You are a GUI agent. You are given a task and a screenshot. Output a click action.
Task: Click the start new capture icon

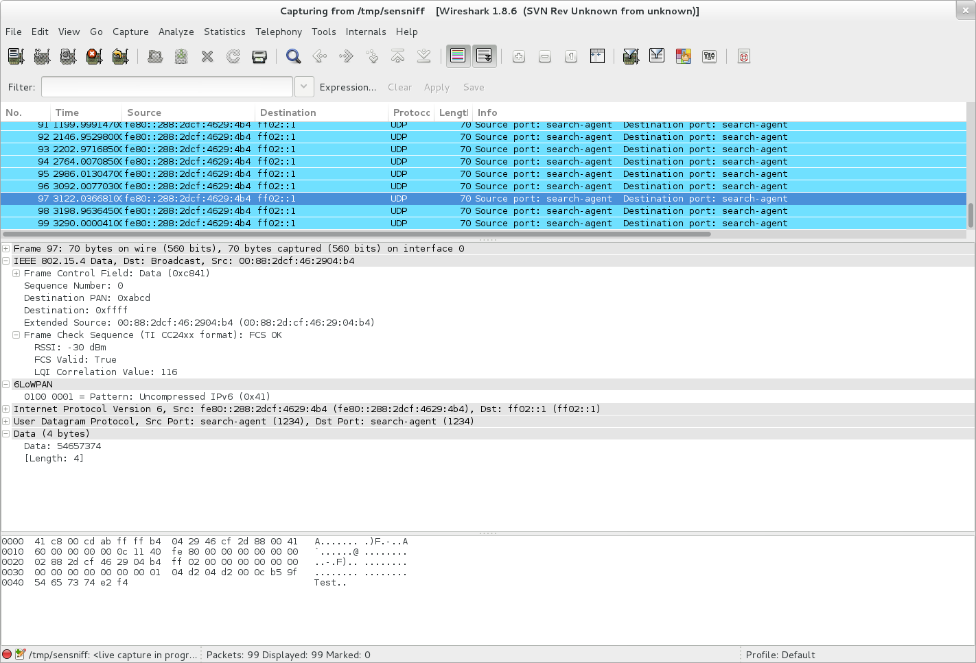68,56
